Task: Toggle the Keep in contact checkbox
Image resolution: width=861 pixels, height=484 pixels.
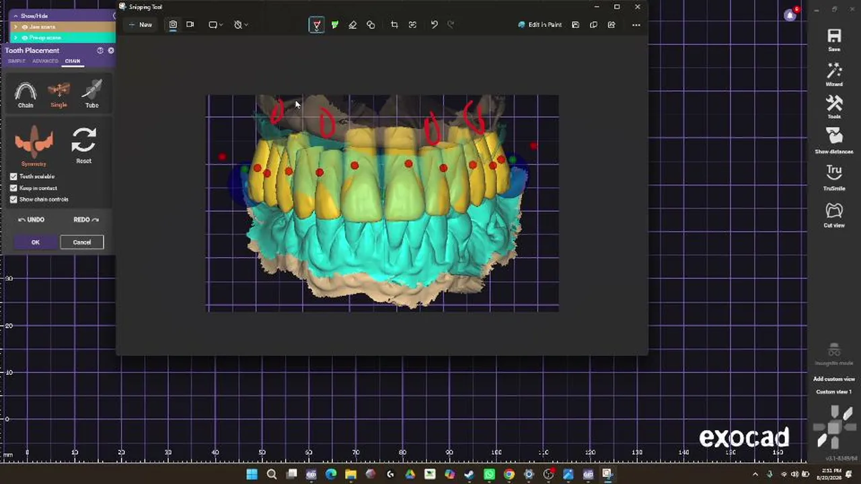Action: pos(13,188)
